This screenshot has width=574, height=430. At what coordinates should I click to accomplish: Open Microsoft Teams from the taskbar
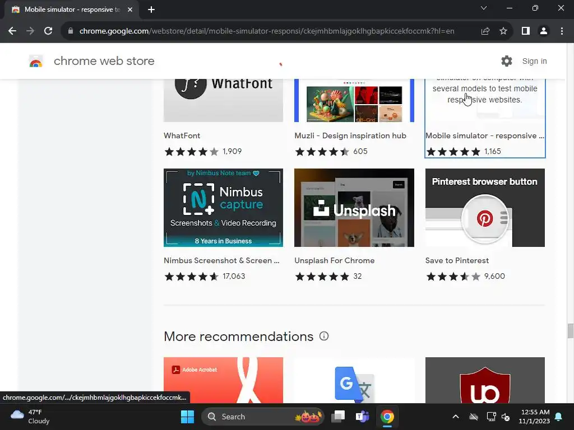point(363,417)
